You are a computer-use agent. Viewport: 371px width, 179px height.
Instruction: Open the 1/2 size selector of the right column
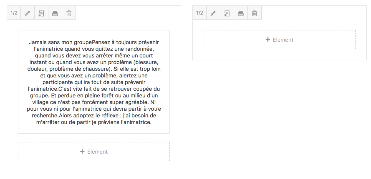pyautogui.click(x=199, y=13)
